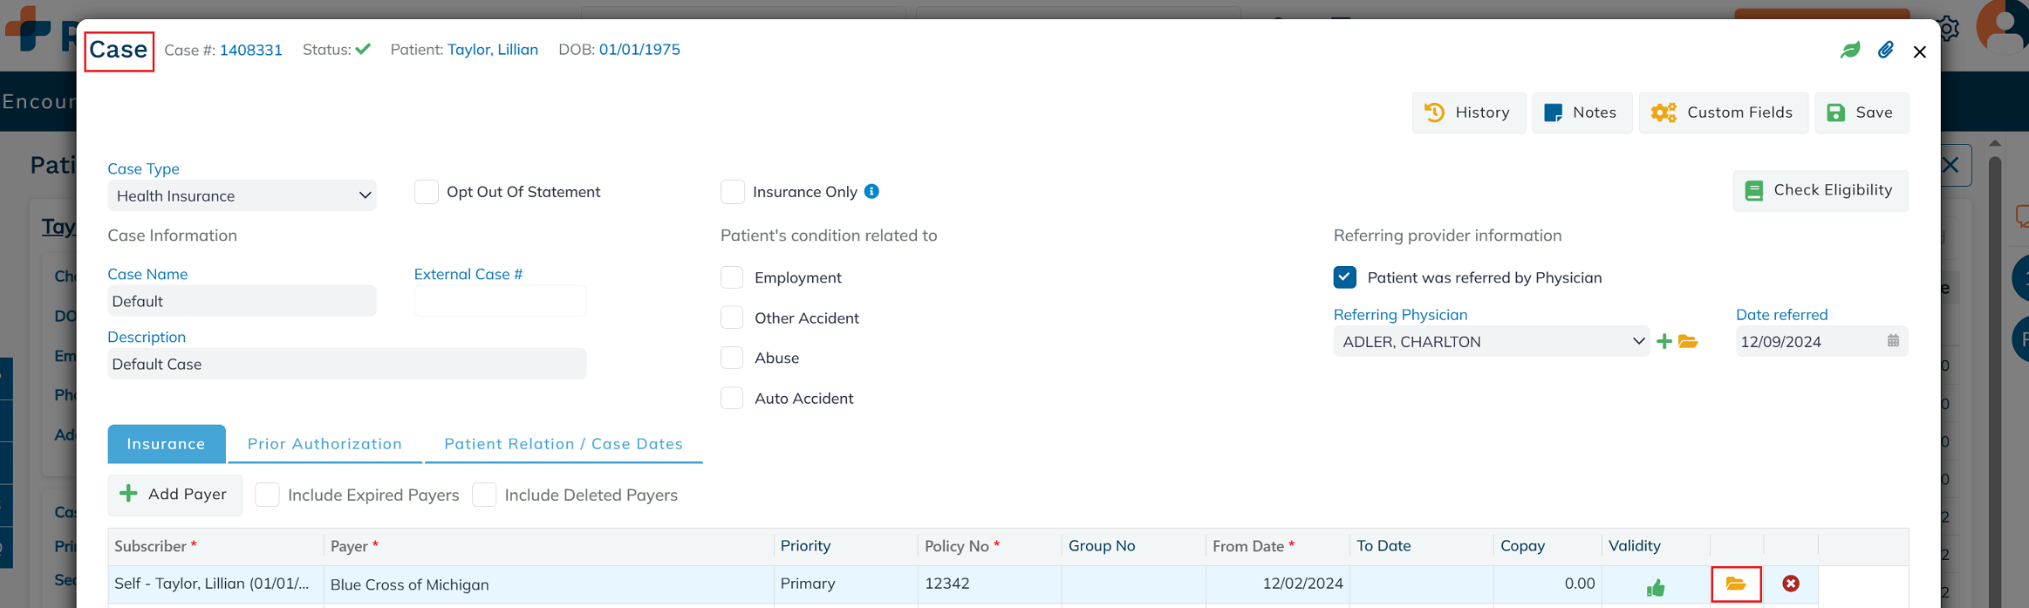Click the Insurance Only info icon
2029x608 pixels.
(871, 192)
